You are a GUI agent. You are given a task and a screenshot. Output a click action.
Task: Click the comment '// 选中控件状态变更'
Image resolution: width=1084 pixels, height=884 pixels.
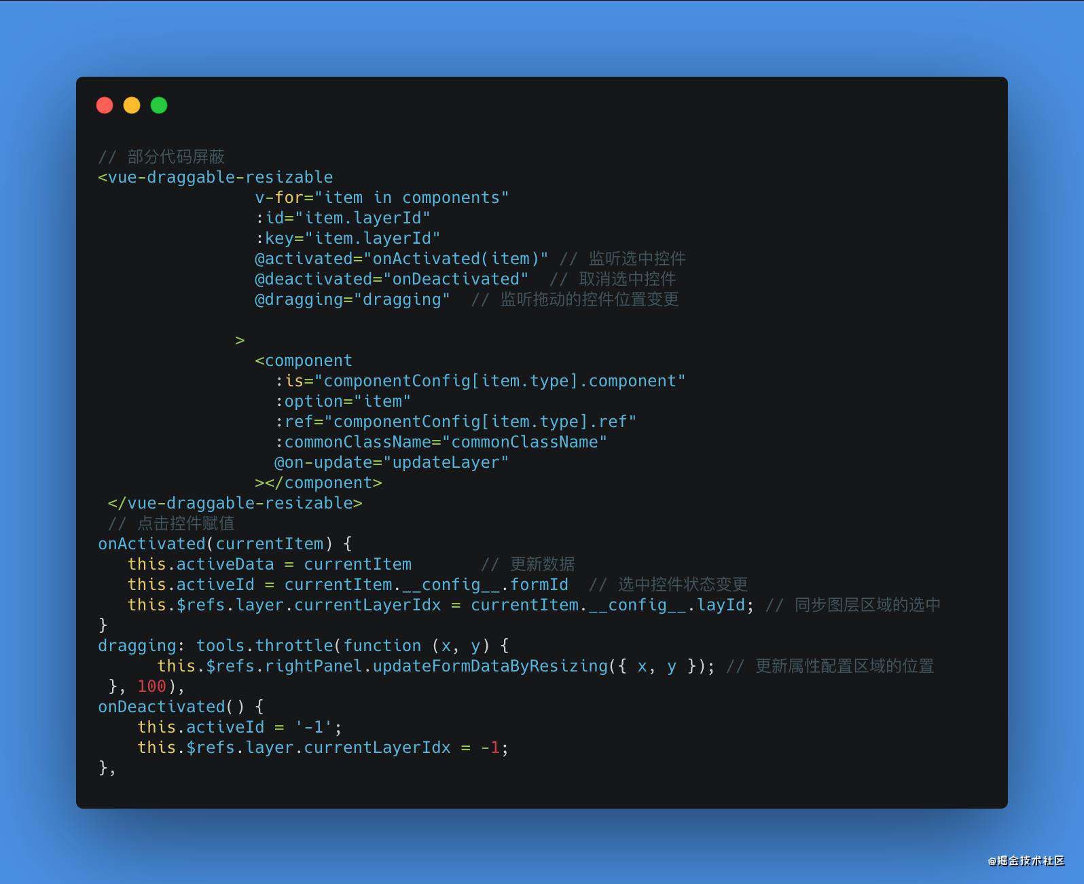(x=668, y=585)
